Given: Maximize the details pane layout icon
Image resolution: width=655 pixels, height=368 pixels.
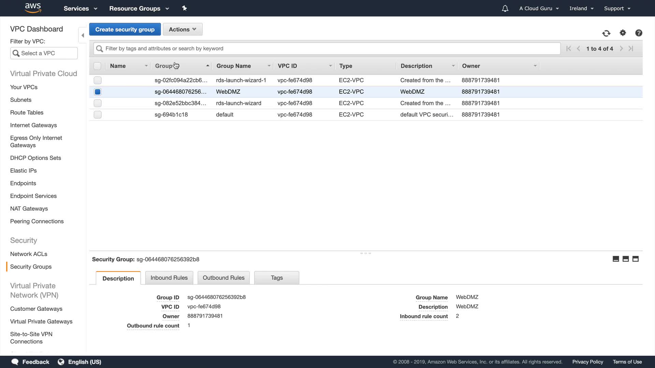Looking at the screenshot, I should 635,259.
